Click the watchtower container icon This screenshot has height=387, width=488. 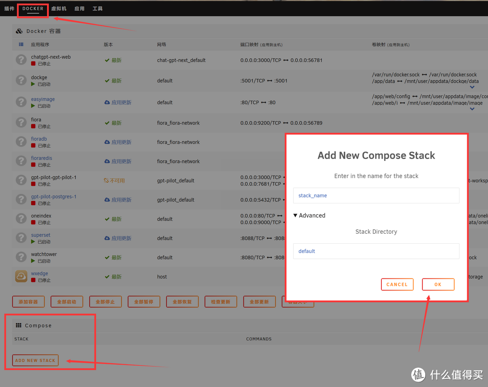[x=21, y=257]
